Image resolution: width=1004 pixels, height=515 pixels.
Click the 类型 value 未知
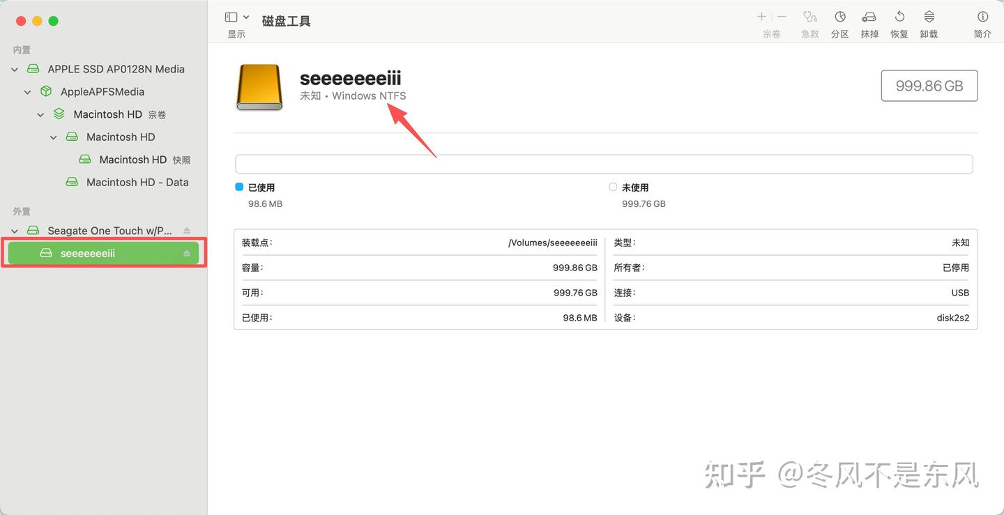click(961, 243)
